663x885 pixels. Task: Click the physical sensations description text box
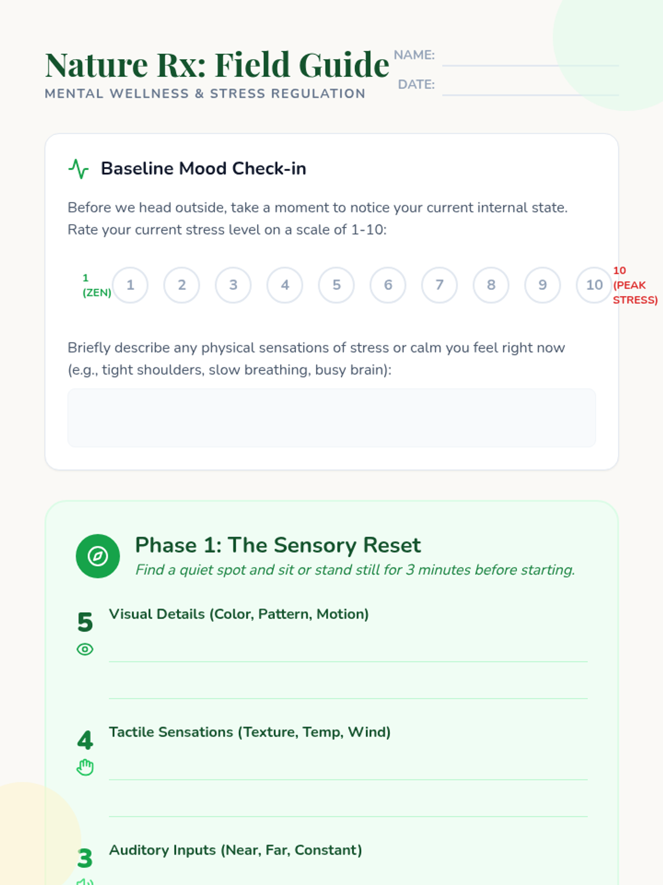(331, 418)
